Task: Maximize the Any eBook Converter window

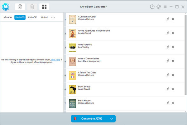Action: point(177,7)
